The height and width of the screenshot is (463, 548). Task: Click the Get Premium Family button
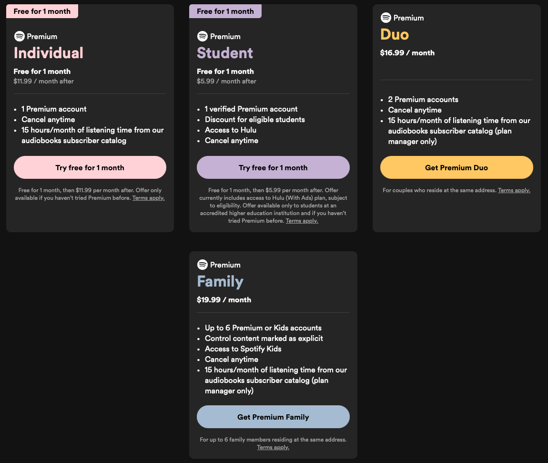pos(273,417)
